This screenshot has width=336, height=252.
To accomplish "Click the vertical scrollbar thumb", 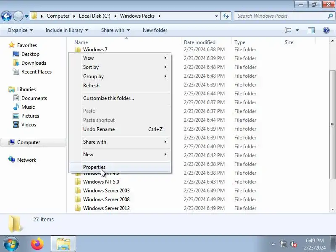I will pos(332,125).
